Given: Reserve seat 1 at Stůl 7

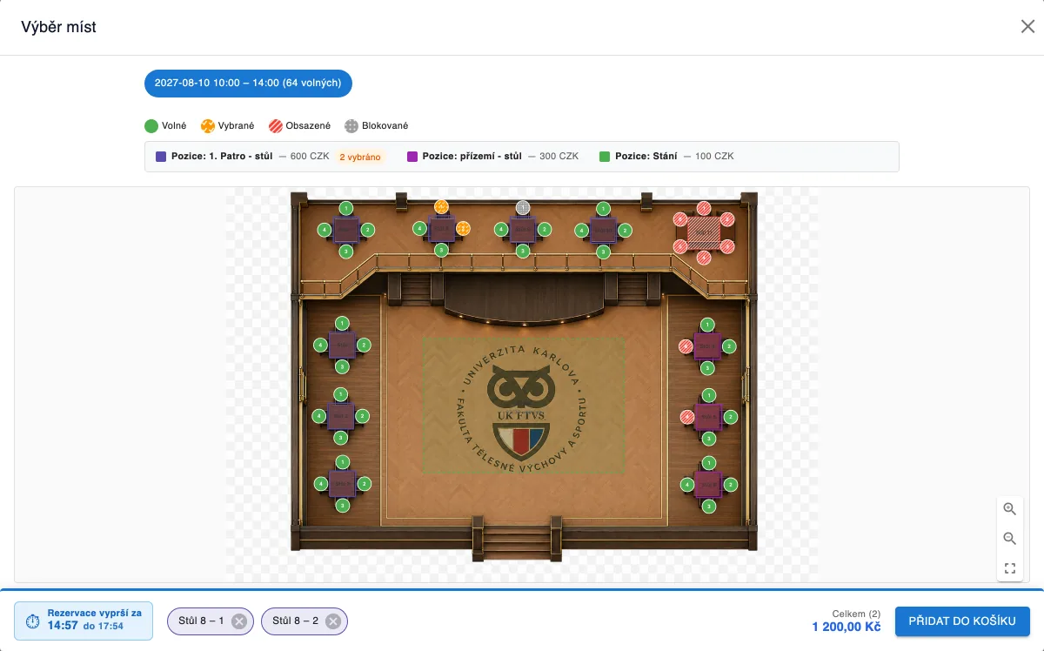Looking at the screenshot, I should [346, 208].
